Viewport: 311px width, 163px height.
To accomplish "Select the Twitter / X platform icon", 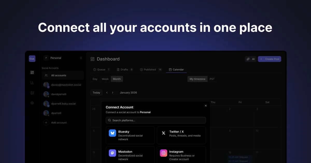I will coord(163,133).
